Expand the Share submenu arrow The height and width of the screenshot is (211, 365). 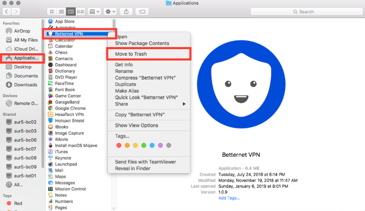pyautogui.click(x=184, y=104)
